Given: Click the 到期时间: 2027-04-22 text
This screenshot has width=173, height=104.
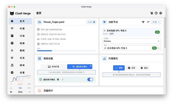Looking at the screenshot, I should (x=50, y=44).
